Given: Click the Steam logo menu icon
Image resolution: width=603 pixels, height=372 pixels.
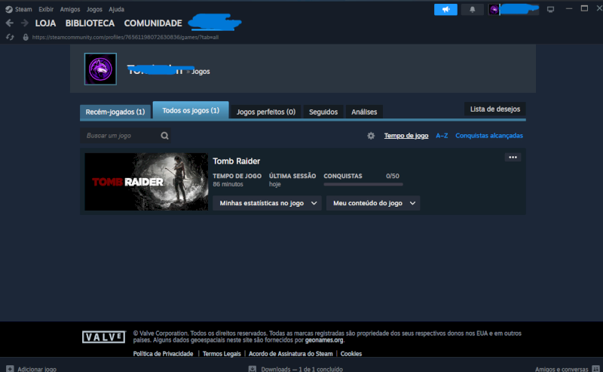Looking at the screenshot, I should (9, 9).
